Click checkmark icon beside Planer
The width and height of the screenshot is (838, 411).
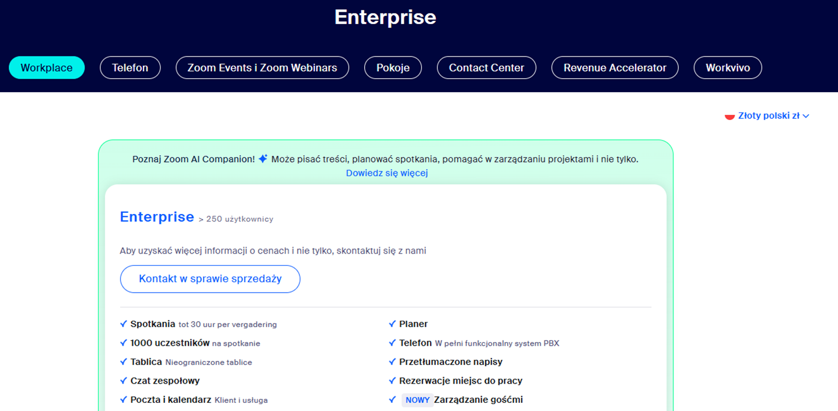tap(392, 324)
